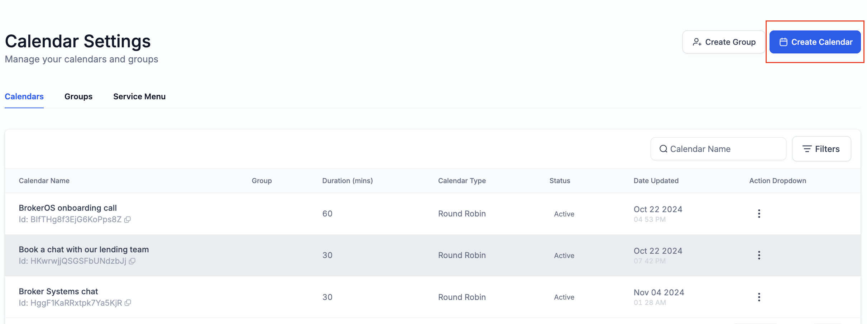Sort by Date Updated column header
Image resolution: width=867 pixels, height=324 pixels.
point(656,181)
